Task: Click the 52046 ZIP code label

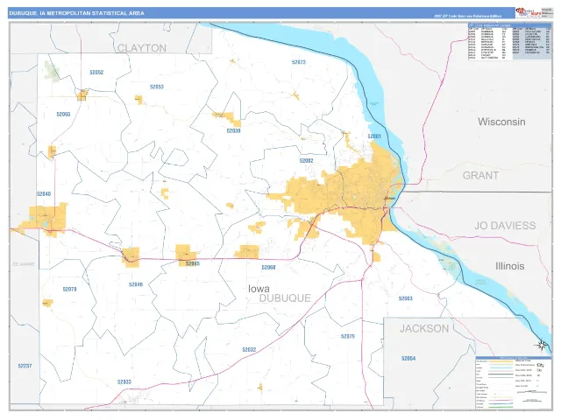Action: (x=136, y=284)
